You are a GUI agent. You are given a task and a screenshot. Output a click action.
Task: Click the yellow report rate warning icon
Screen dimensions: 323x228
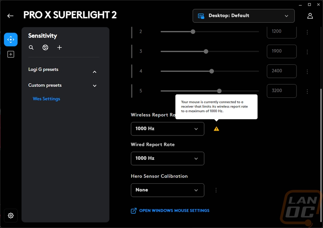(216, 129)
